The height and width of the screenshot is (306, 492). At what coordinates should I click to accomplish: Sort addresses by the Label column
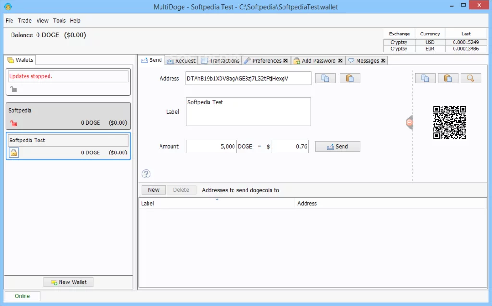tap(216, 203)
